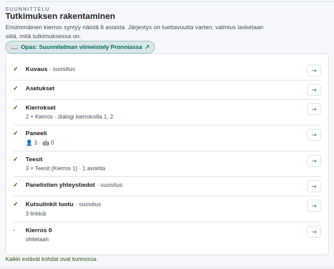Image resolution: width=334 pixels, height=269 pixels.
Task: Click the 'suositus' tag beside Kuvaus
Action: (x=64, y=69)
